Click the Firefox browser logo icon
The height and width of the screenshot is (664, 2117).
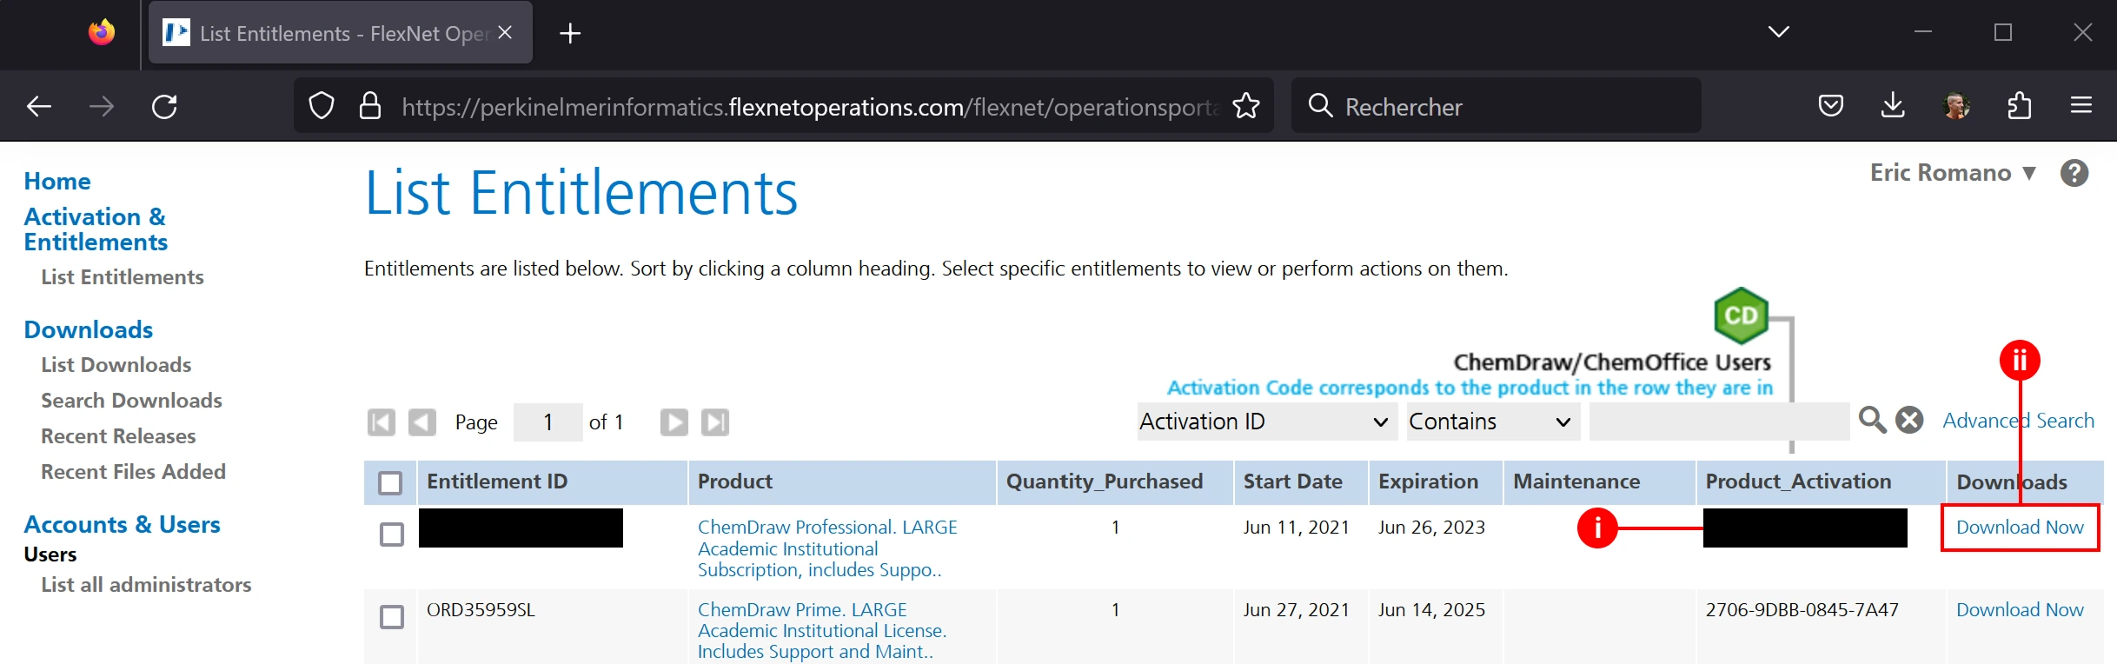[x=102, y=33]
